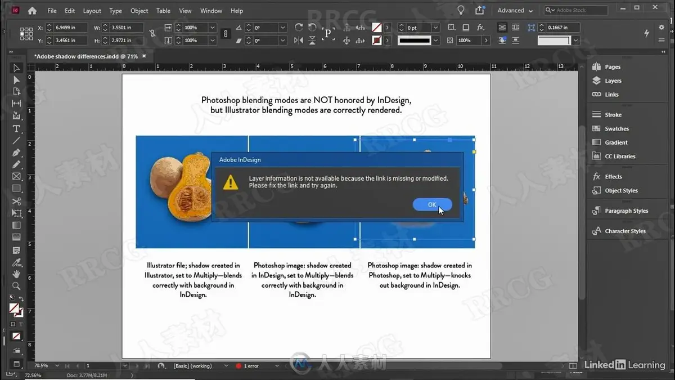Select the Selection tool arrow
The image size is (675, 380).
point(16,68)
